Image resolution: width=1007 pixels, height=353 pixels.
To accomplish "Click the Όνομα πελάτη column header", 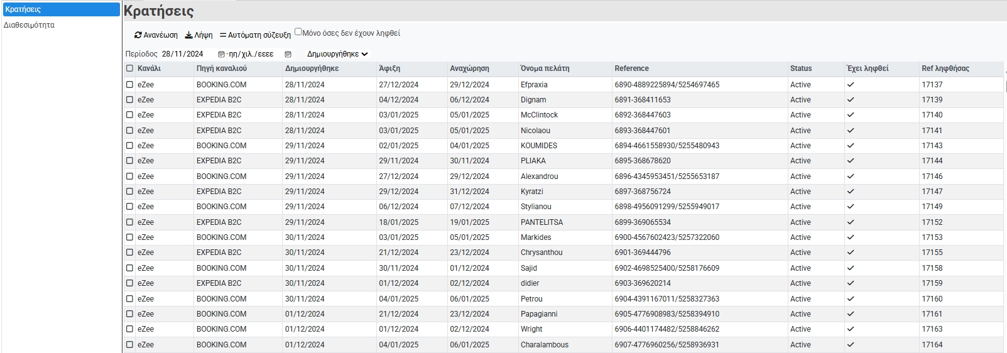I will click(545, 68).
